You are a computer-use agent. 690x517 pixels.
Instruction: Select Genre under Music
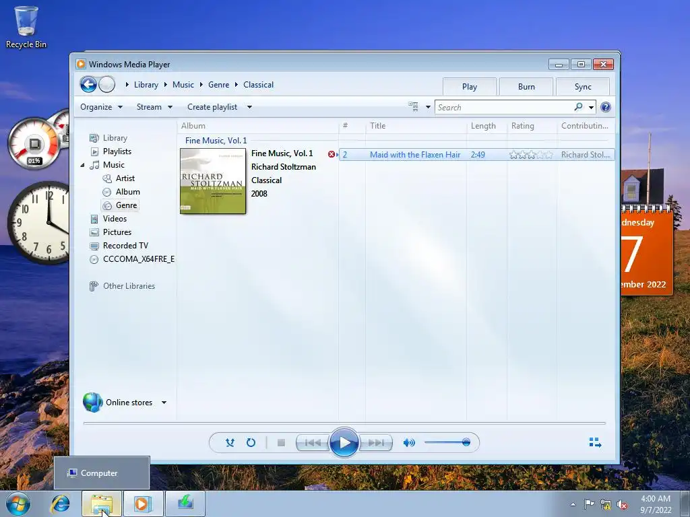[126, 205]
